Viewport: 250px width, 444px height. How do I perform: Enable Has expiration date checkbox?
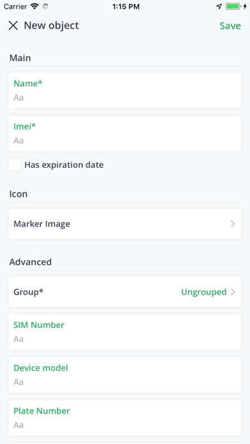pyautogui.click(x=15, y=165)
